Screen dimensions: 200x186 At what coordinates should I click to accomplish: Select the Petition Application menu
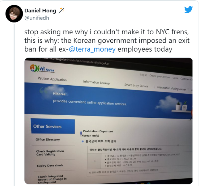coord(52,79)
